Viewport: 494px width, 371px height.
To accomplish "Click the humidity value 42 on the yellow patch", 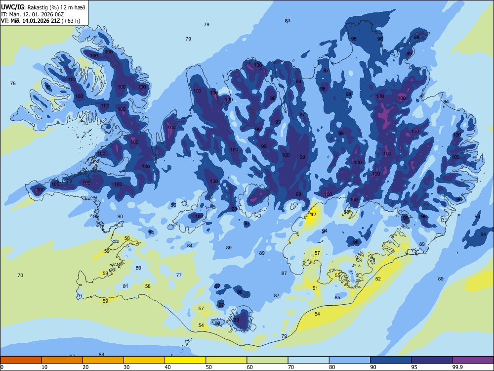I will [x=313, y=215].
